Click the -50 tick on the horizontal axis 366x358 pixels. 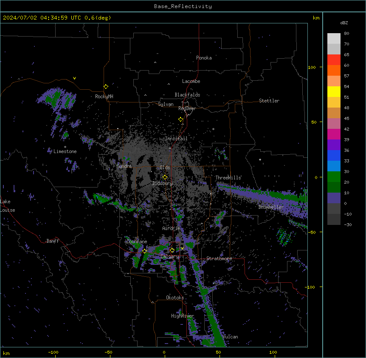coord(108,352)
